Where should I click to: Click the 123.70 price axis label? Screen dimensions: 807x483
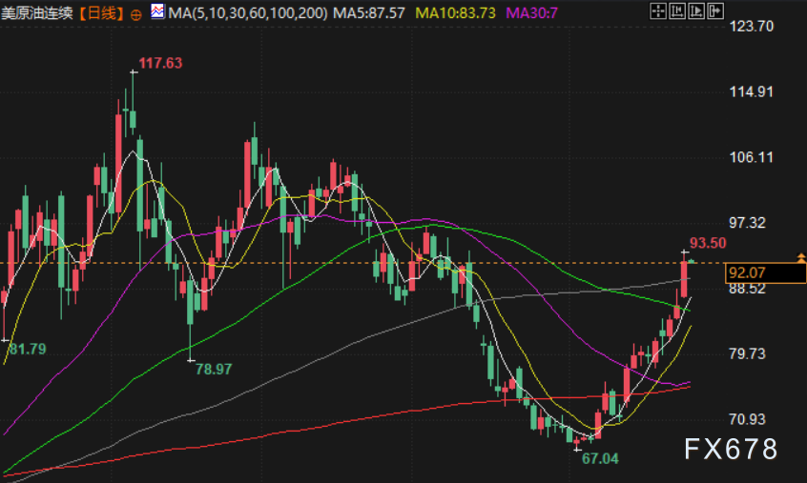point(751,27)
